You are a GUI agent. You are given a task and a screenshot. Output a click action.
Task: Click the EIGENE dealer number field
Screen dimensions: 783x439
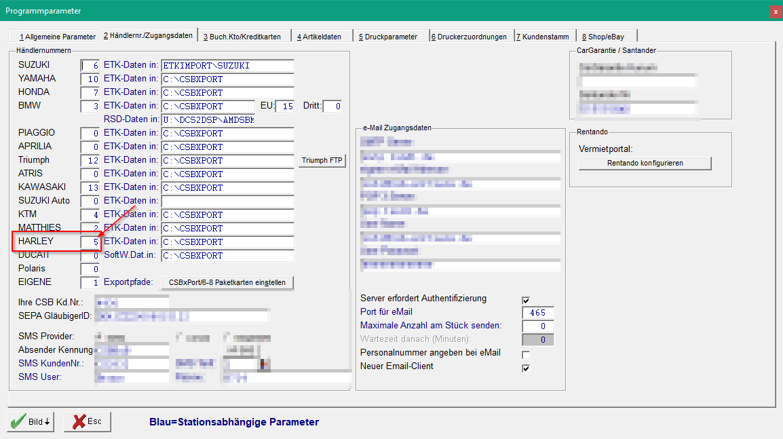pos(90,283)
